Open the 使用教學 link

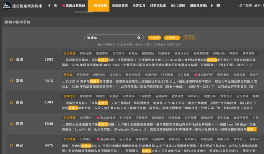[245, 6]
